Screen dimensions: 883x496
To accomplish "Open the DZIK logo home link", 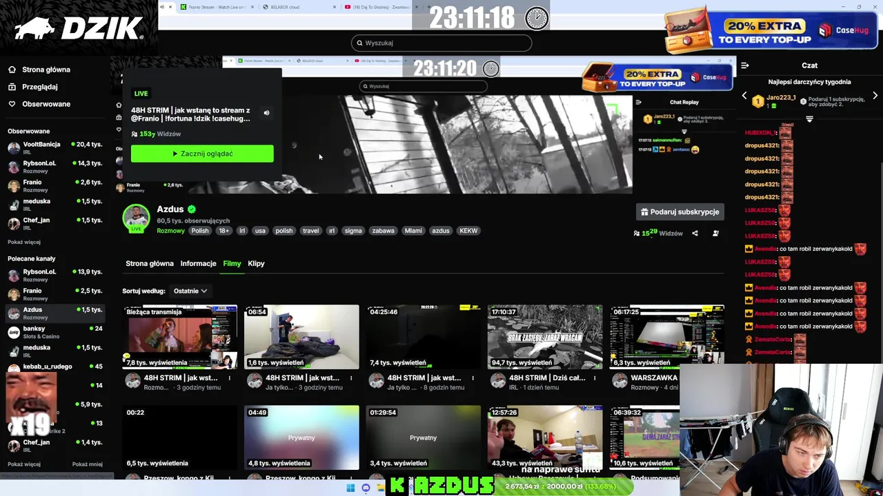I will [x=78, y=28].
